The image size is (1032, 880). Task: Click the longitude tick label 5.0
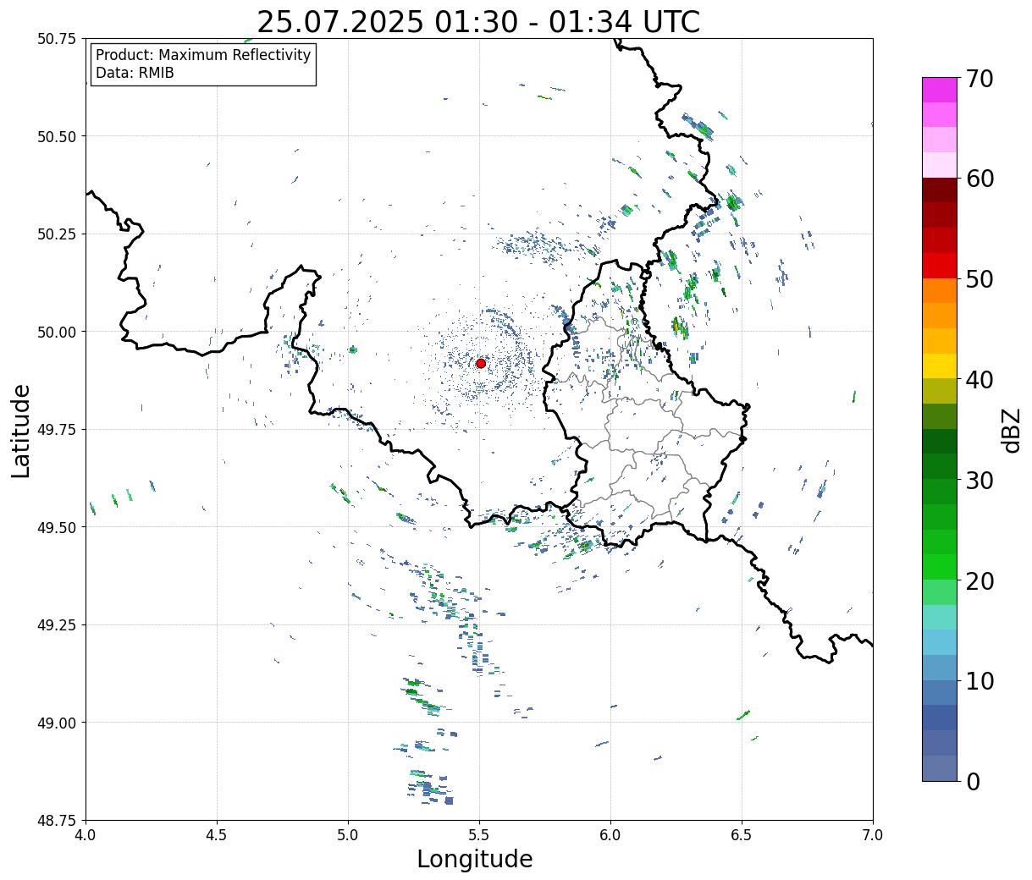tap(348, 835)
